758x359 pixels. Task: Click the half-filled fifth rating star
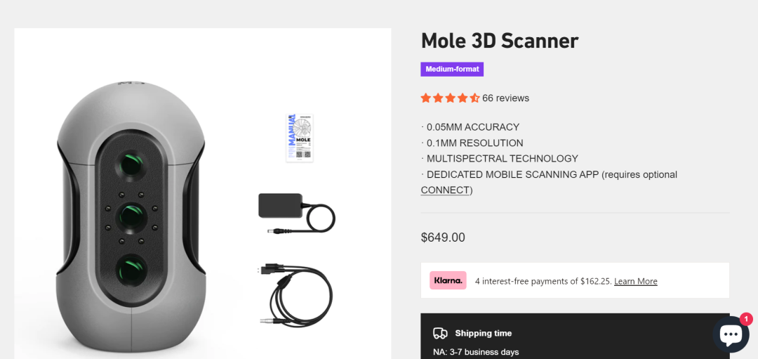pos(475,98)
